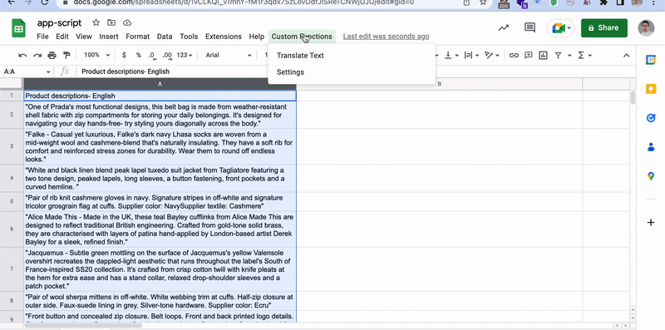Open the Google account avatar
Screen dimensions: 665x330
(646, 28)
